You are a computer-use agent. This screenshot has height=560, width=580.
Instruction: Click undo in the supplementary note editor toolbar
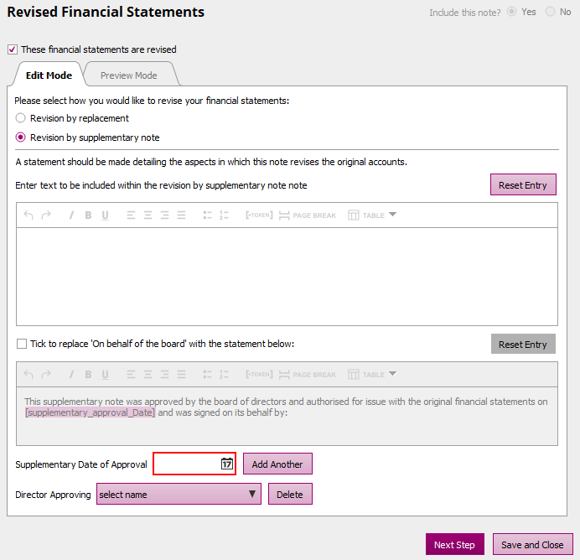(28, 215)
